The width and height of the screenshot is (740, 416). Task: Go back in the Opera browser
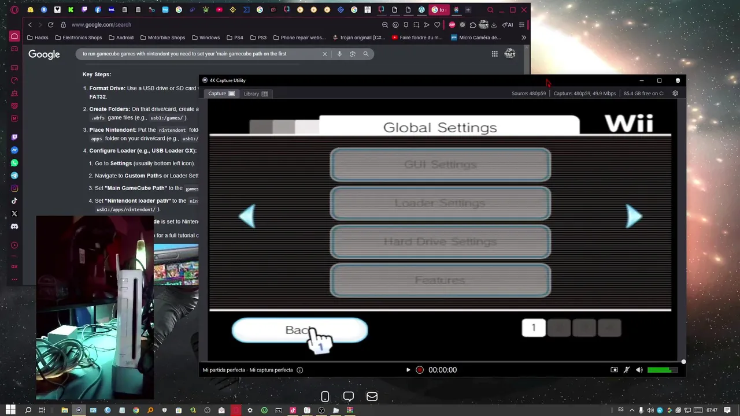click(x=30, y=25)
